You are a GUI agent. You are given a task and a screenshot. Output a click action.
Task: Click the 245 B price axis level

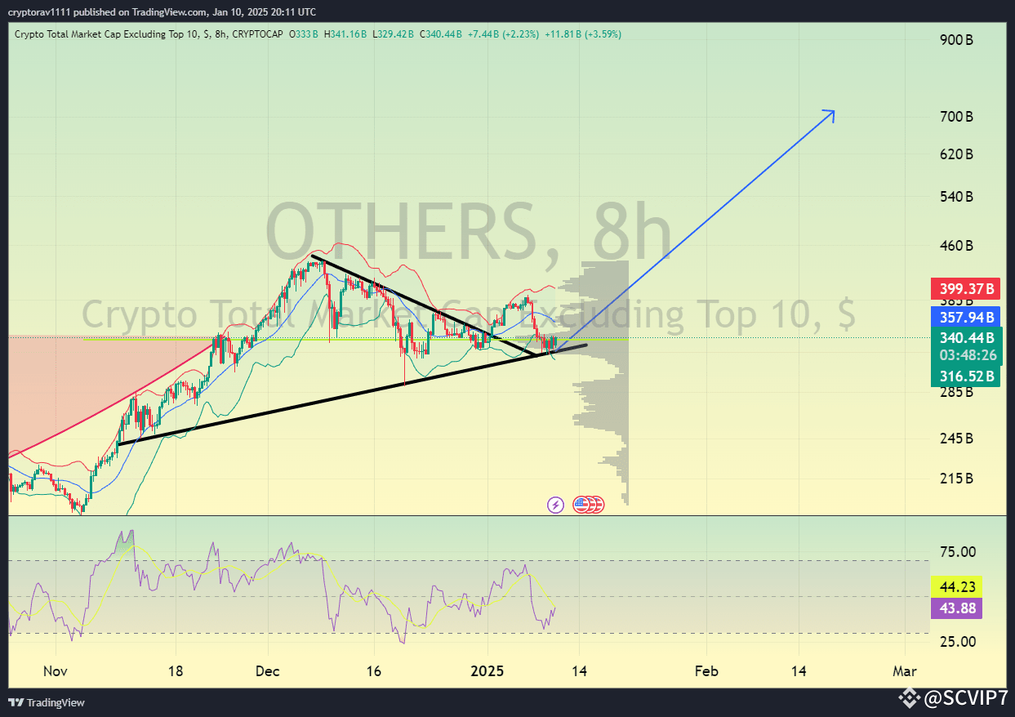956,439
